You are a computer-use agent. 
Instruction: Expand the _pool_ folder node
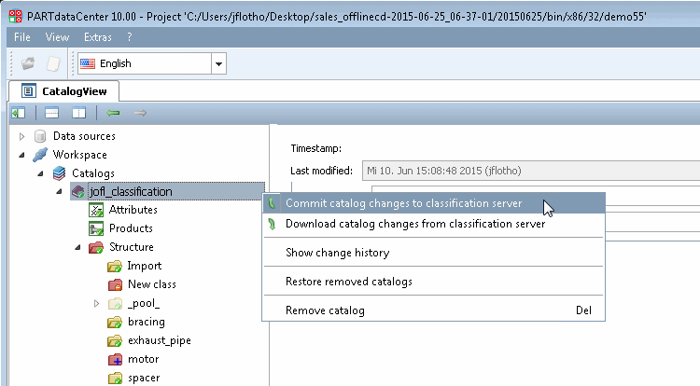[96, 304]
